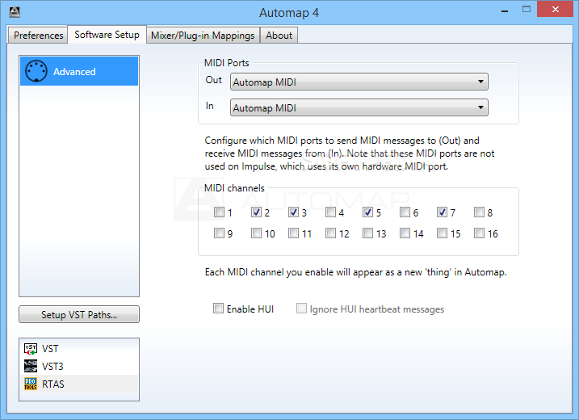
Task: Check the Enable HUI box
Action: [x=218, y=308]
